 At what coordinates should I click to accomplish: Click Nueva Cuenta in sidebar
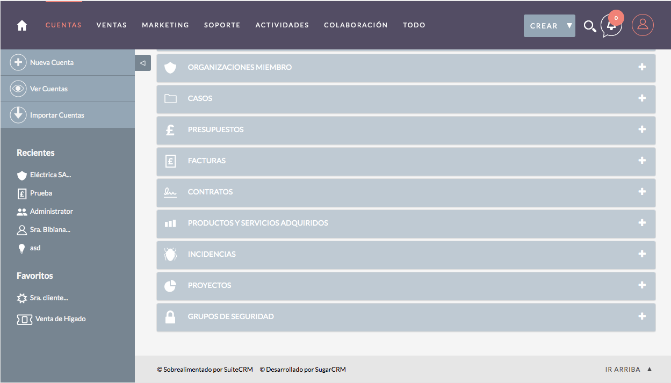[x=52, y=63]
